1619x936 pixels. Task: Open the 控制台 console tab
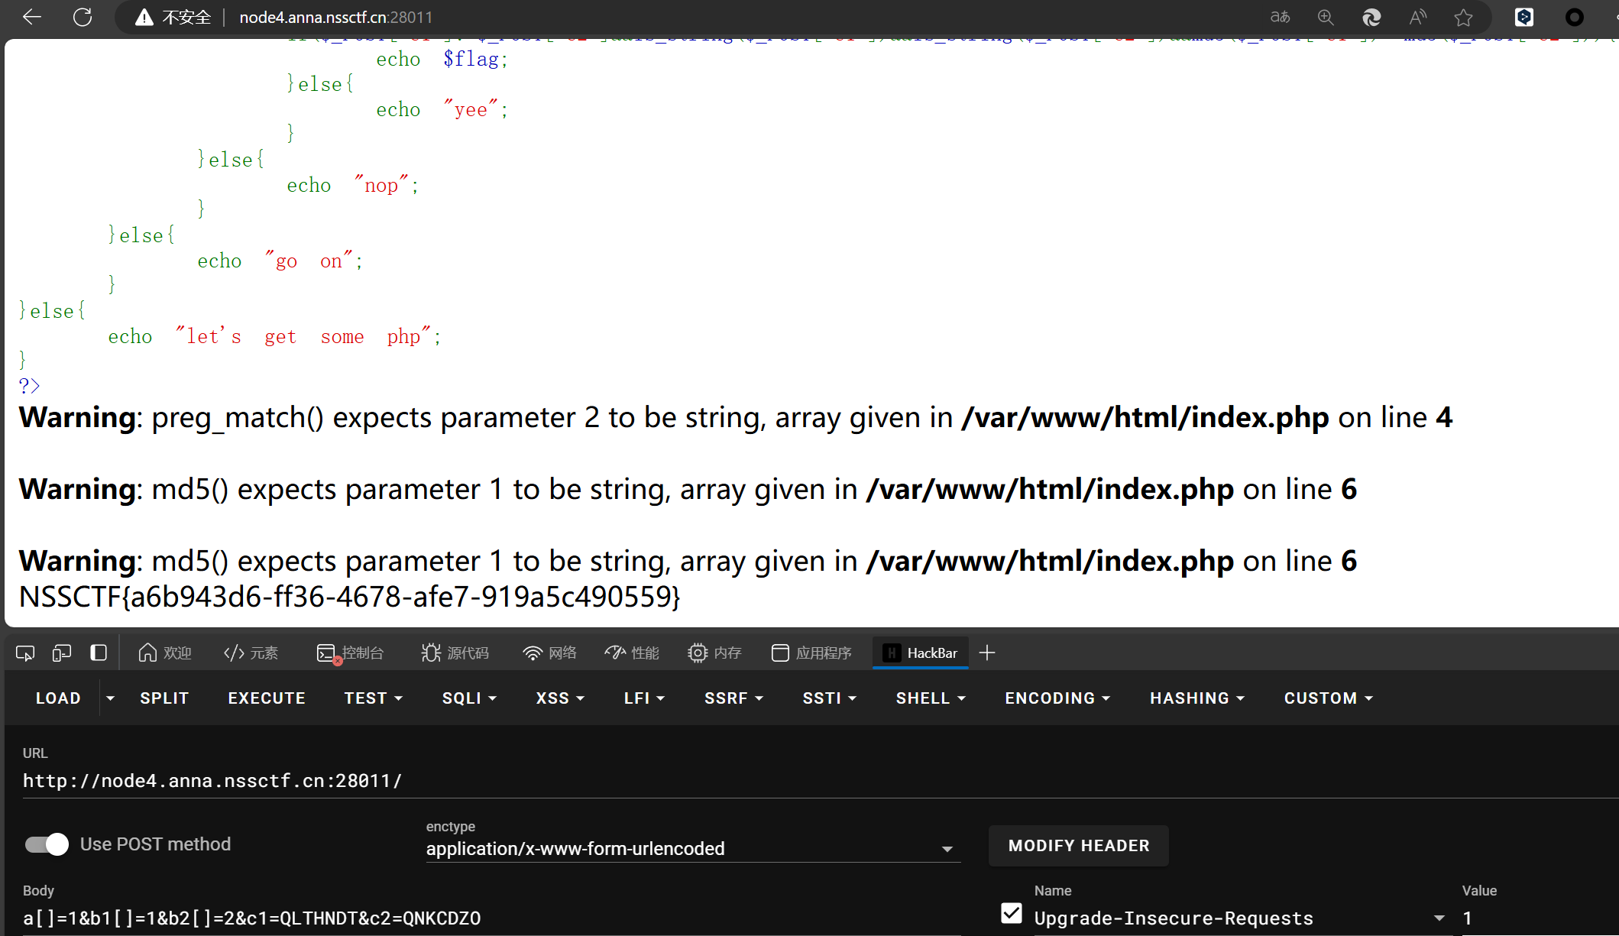pyautogui.click(x=351, y=653)
